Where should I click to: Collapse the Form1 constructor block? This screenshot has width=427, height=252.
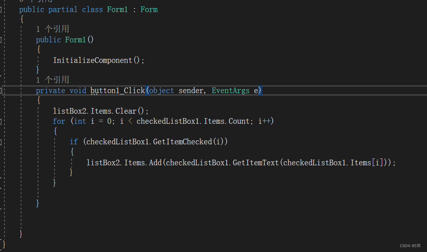[x=2, y=40]
